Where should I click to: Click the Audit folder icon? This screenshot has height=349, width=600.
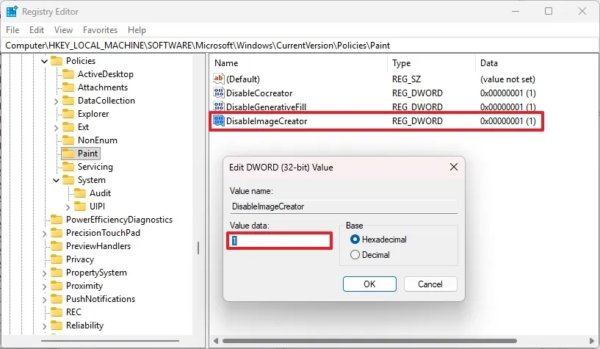click(x=80, y=193)
